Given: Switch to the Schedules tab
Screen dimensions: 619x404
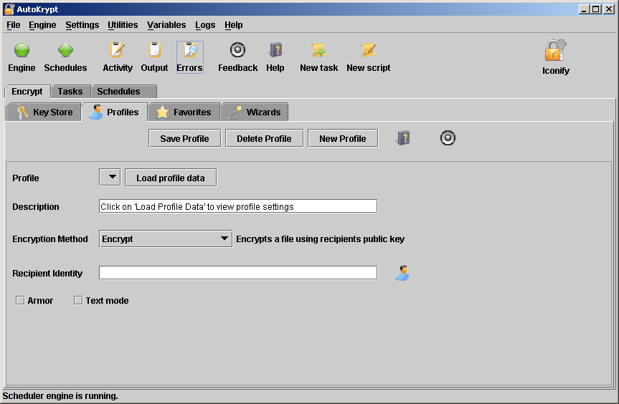Looking at the screenshot, I should click(x=124, y=92).
